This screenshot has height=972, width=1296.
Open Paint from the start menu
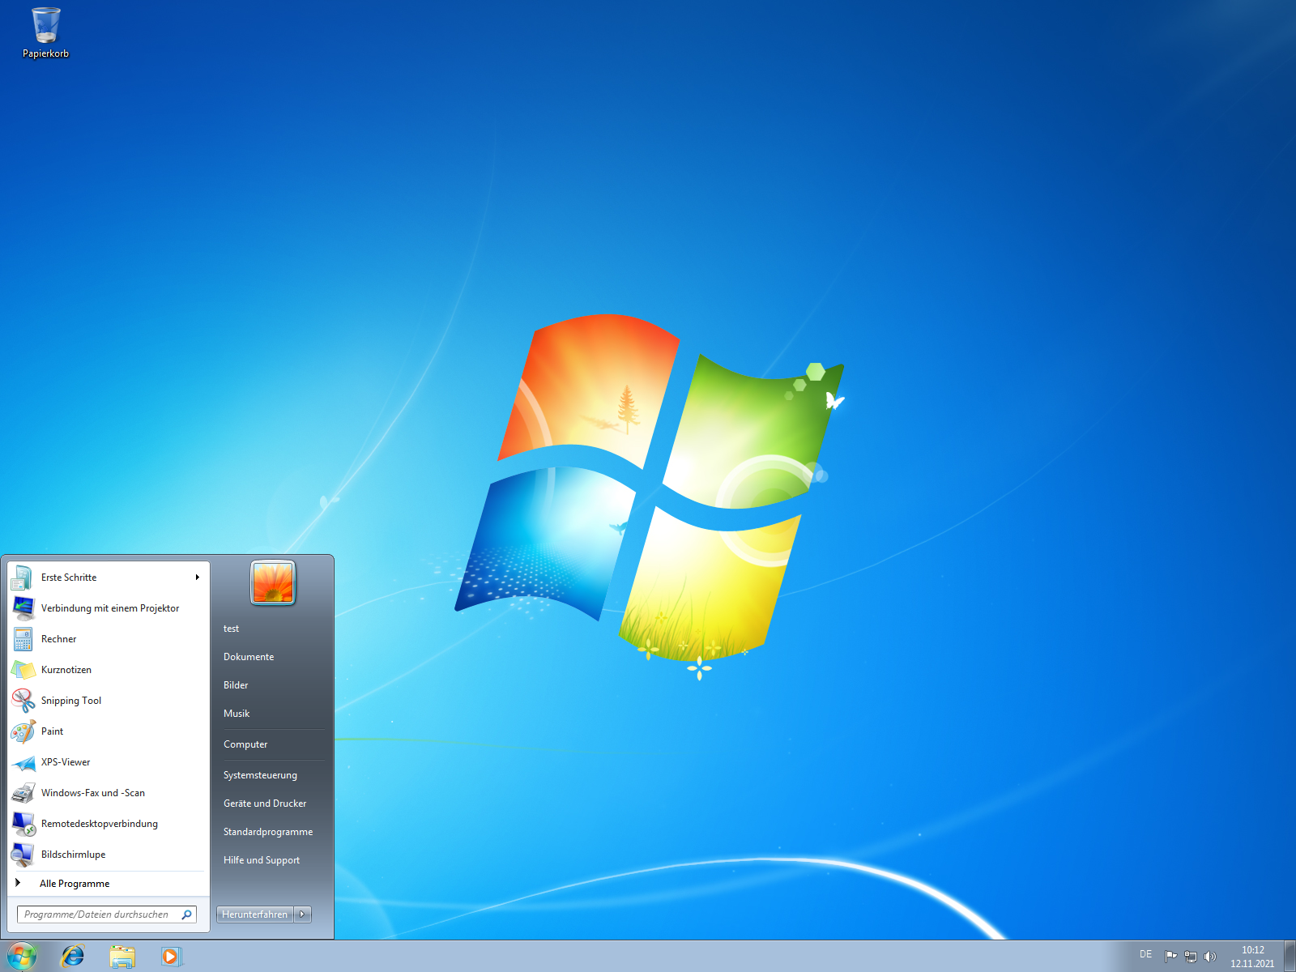109,731
